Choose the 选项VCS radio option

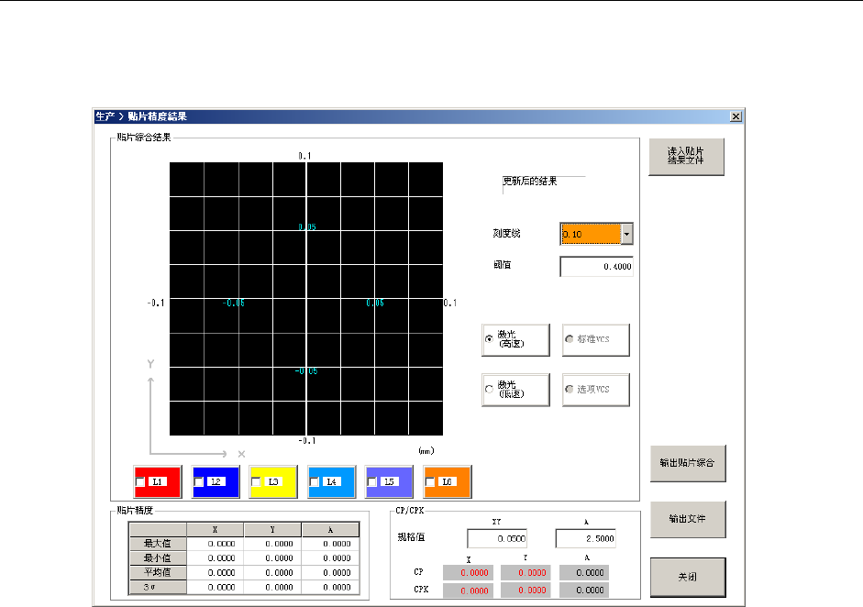click(570, 390)
